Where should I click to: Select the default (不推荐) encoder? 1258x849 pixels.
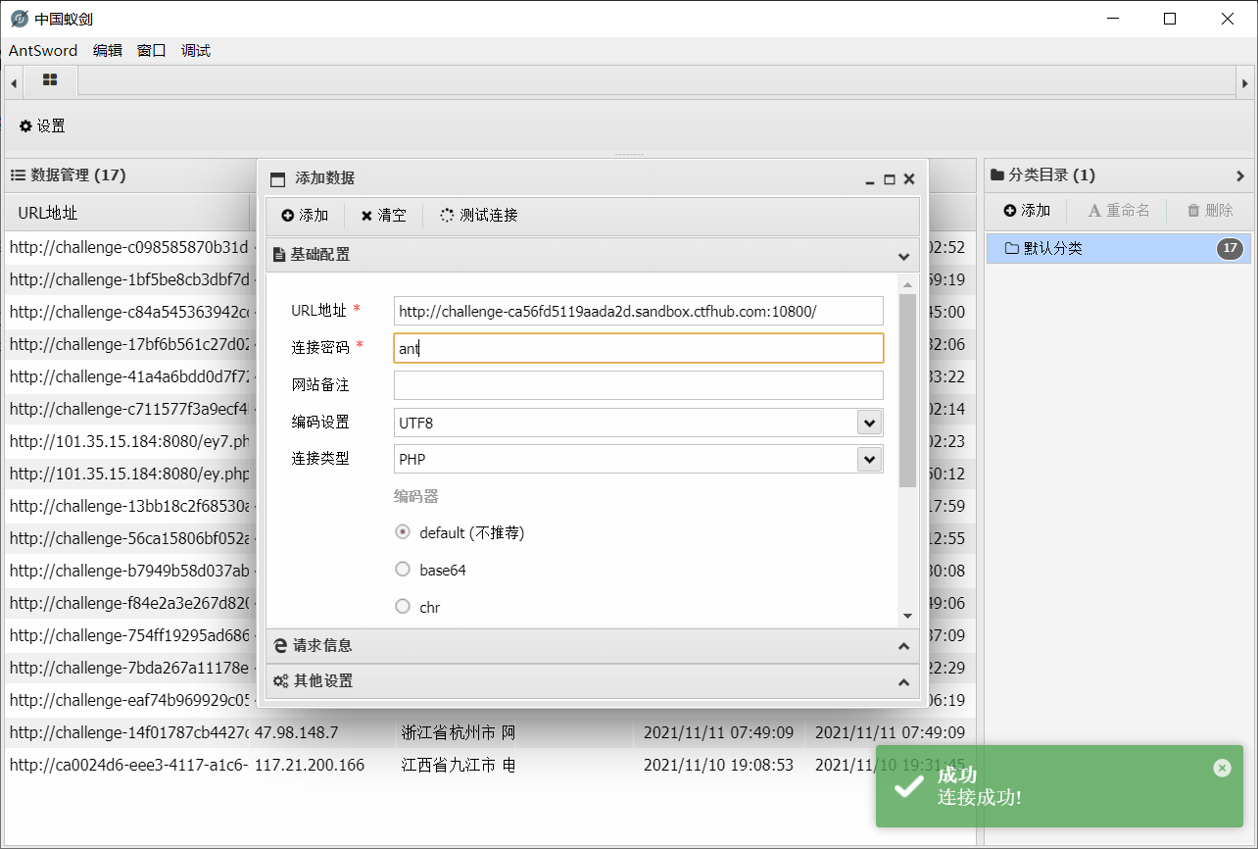pos(403,531)
